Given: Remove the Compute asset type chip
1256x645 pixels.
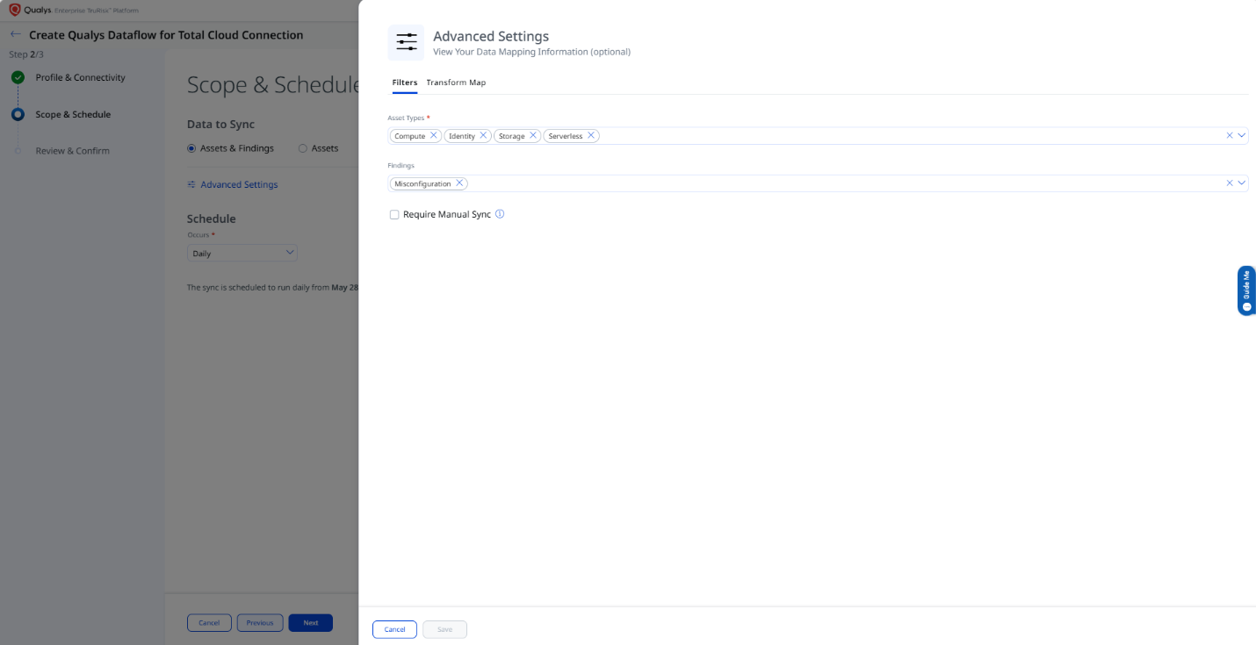Looking at the screenshot, I should point(433,136).
